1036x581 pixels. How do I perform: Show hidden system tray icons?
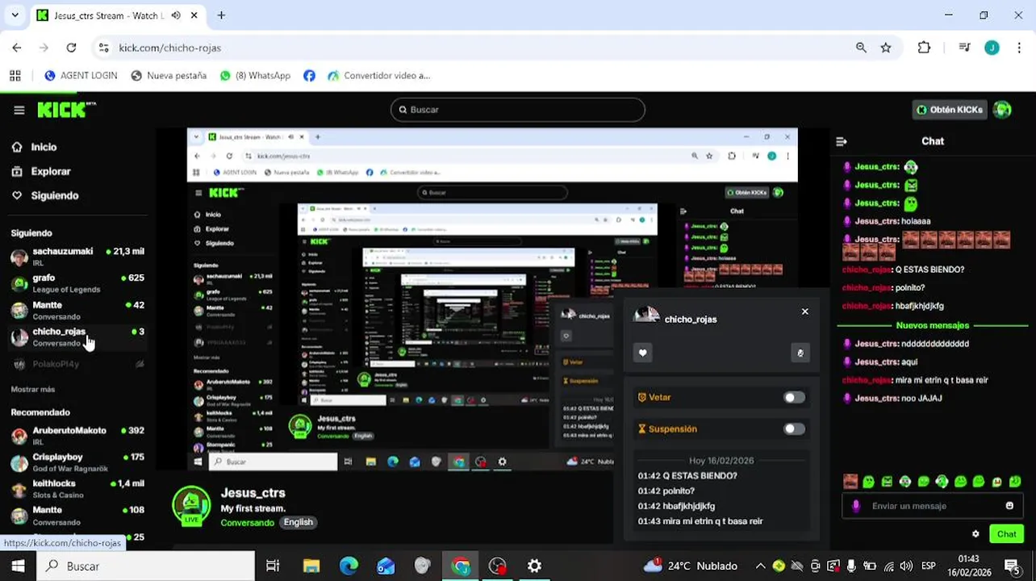(x=760, y=566)
